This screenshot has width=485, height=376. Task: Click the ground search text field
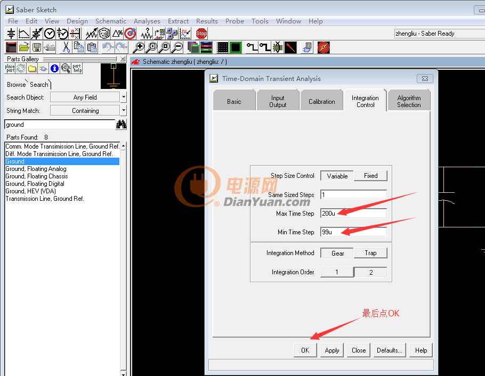click(60, 125)
